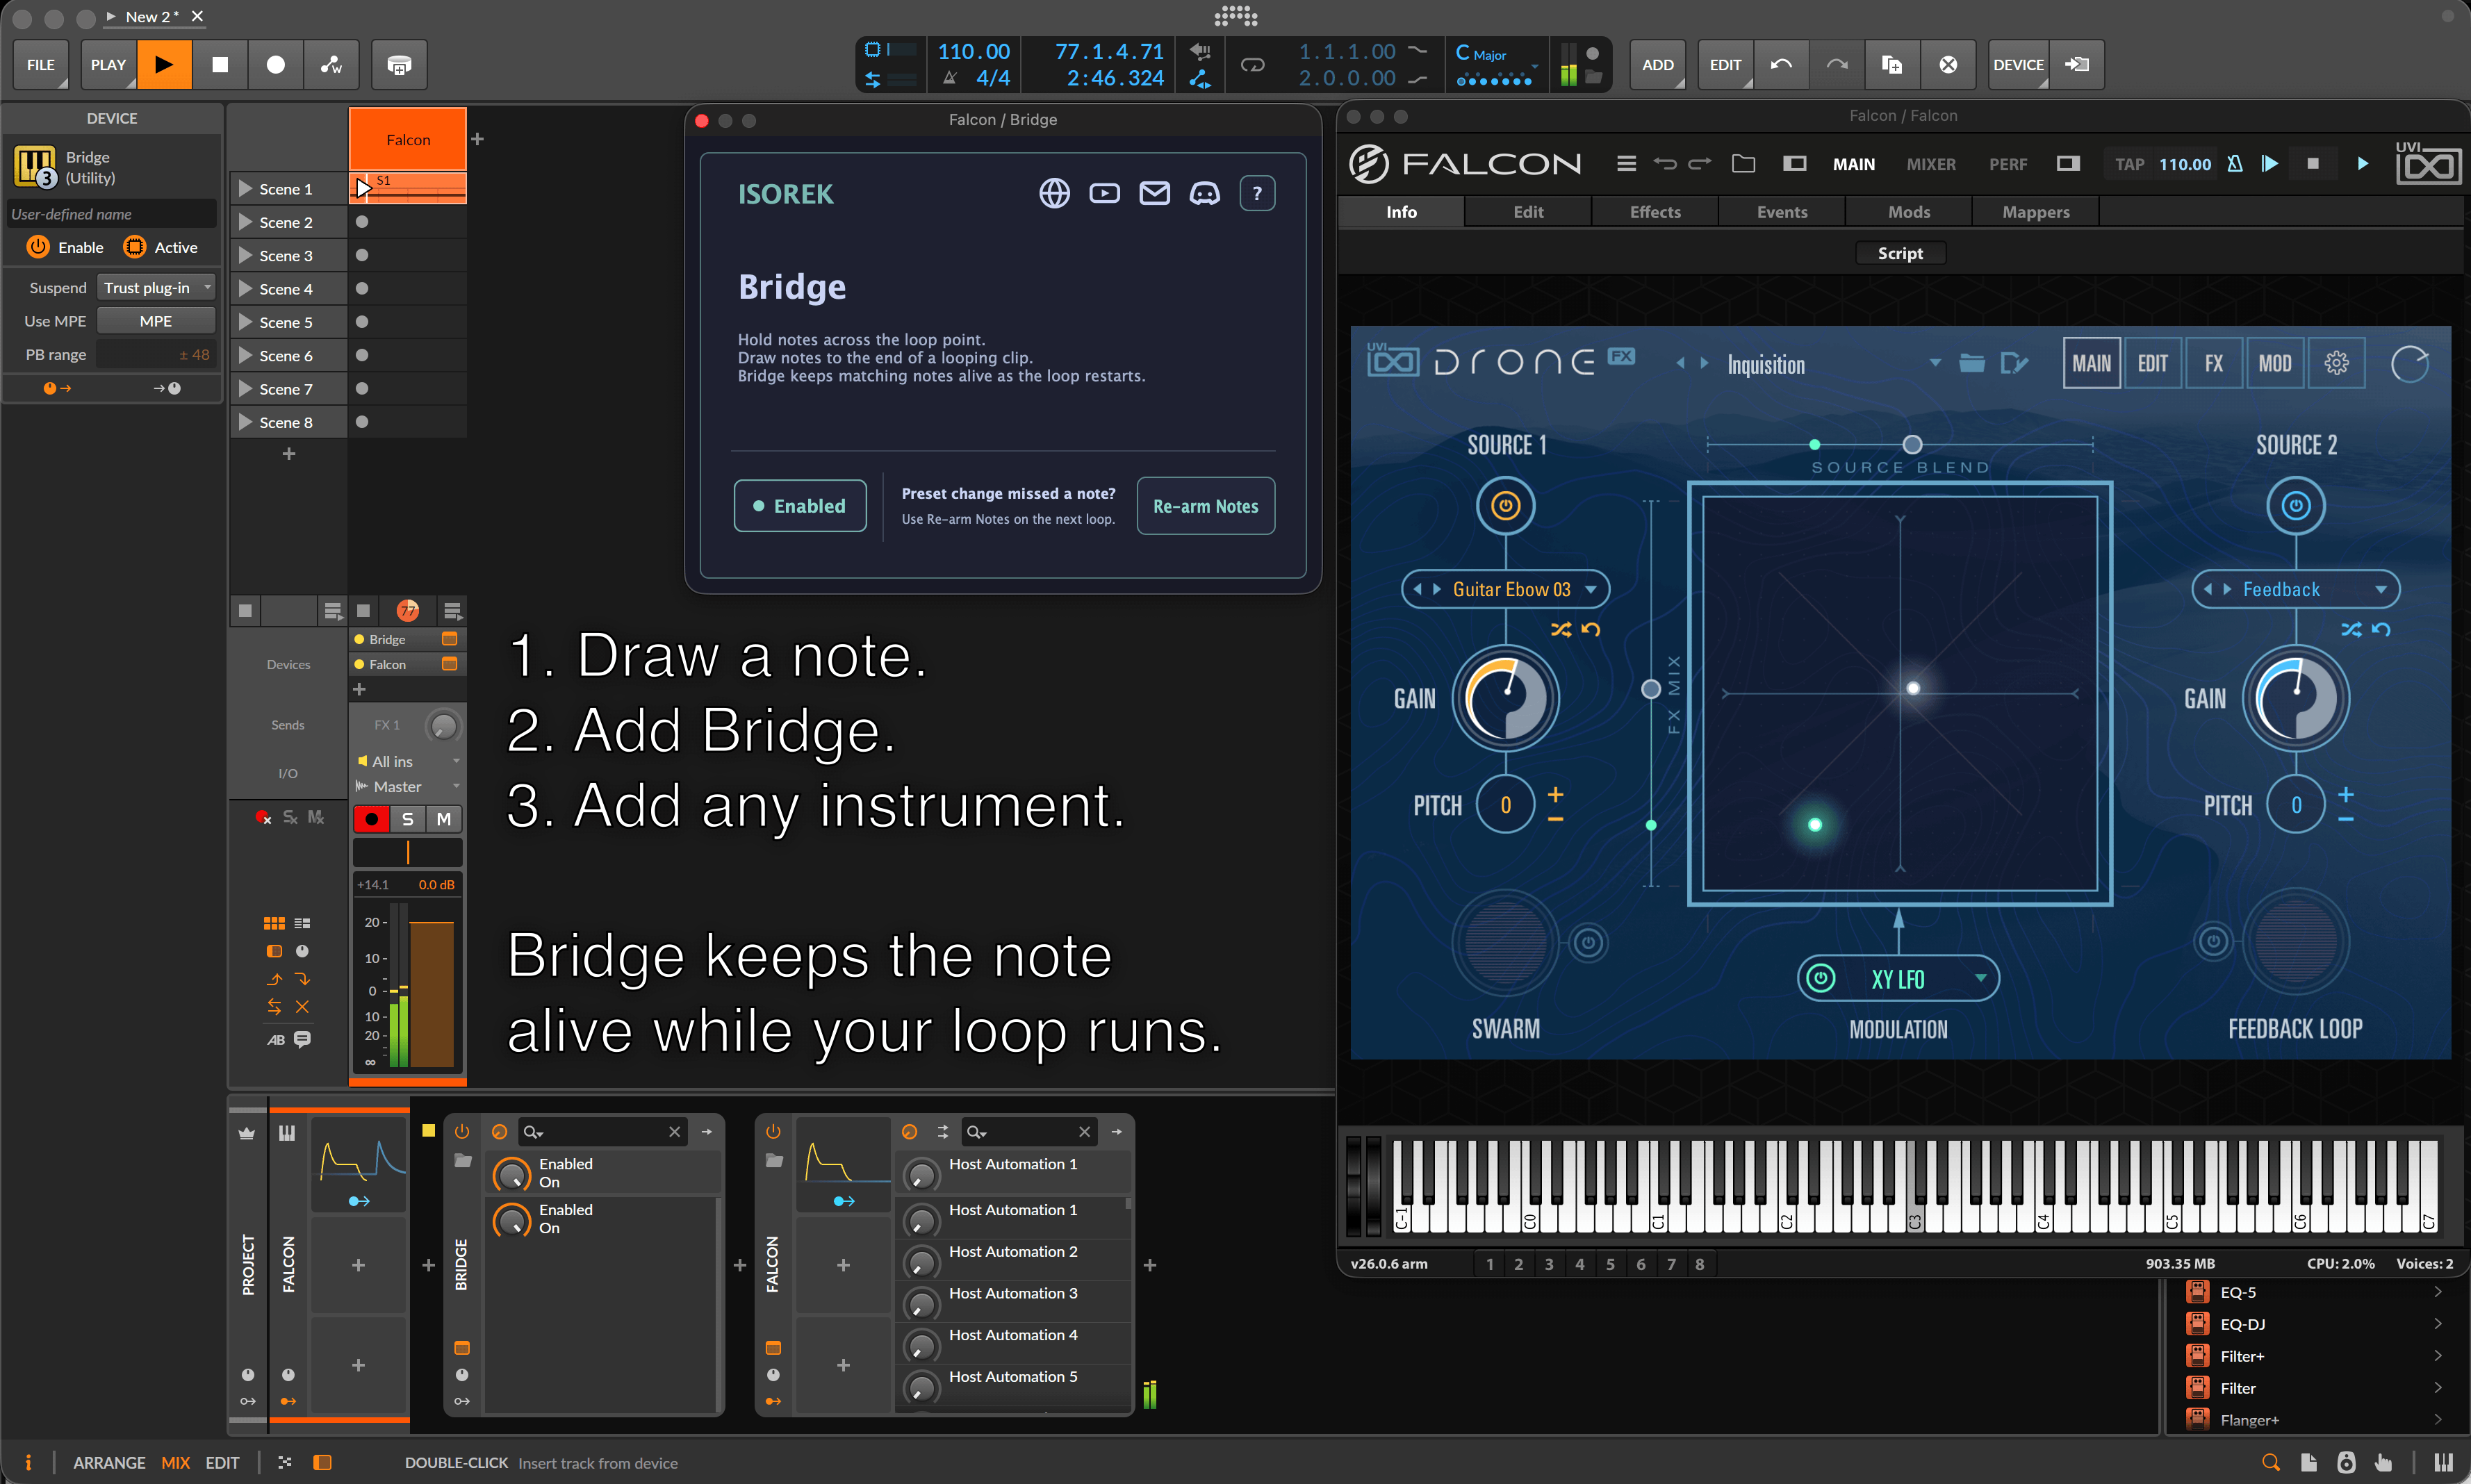Image resolution: width=2471 pixels, height=1484 pixels.
Task: Switch to MIX view in bottom bar
Action: (x=175, y=1462)
